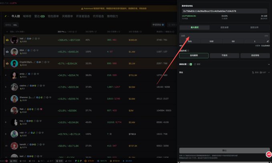The width and height of the screenshot is (272, 163).
Task: Click the $78.5K price ticker in bottom bar
Action: 89,161
